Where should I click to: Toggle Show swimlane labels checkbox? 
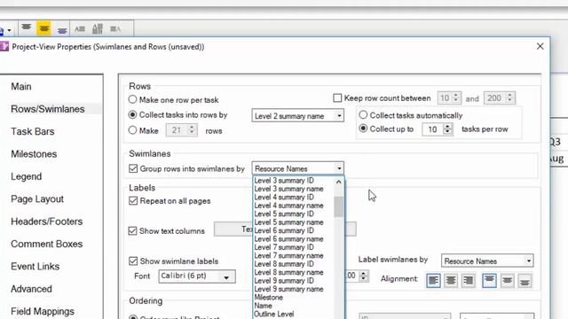click(133, 261)
